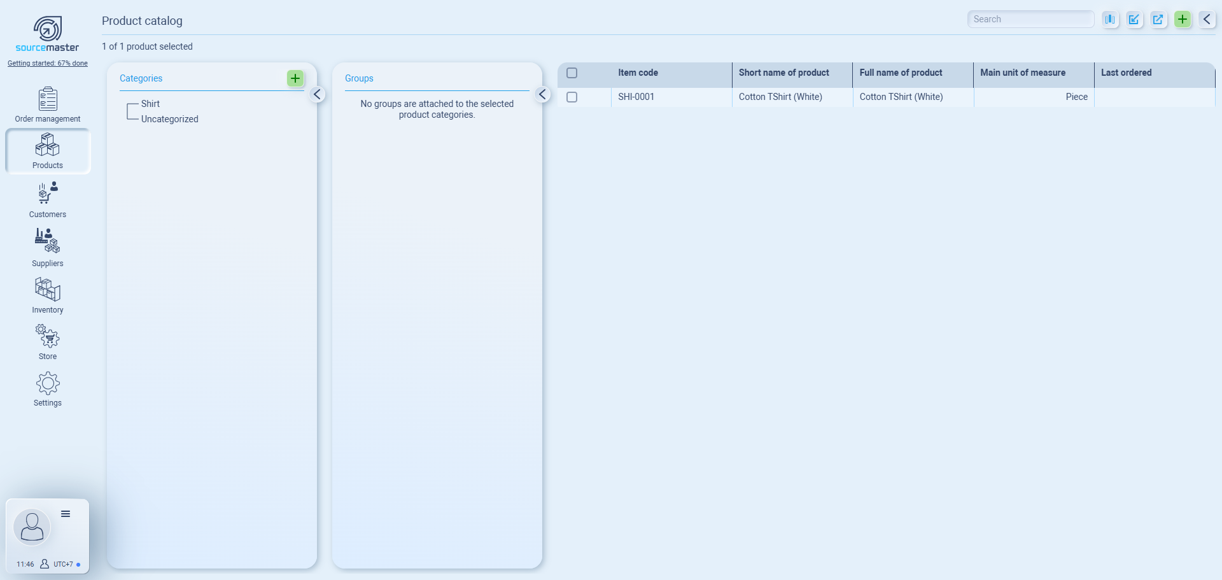Open the Suppliers section
1222x580 pixels.
(x=48, y=248)
